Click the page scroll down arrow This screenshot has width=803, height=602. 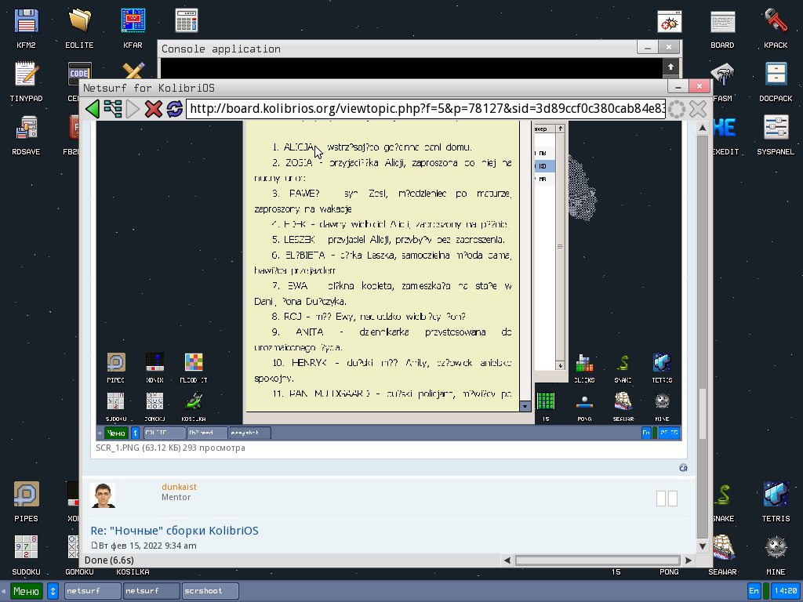point(703,546)
